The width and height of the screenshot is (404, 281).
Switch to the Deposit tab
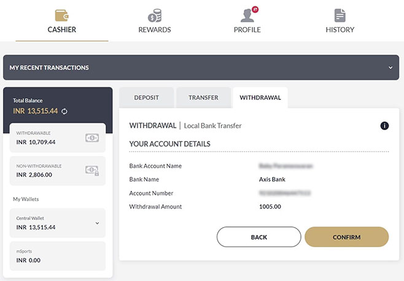click(x=146, y=98)
